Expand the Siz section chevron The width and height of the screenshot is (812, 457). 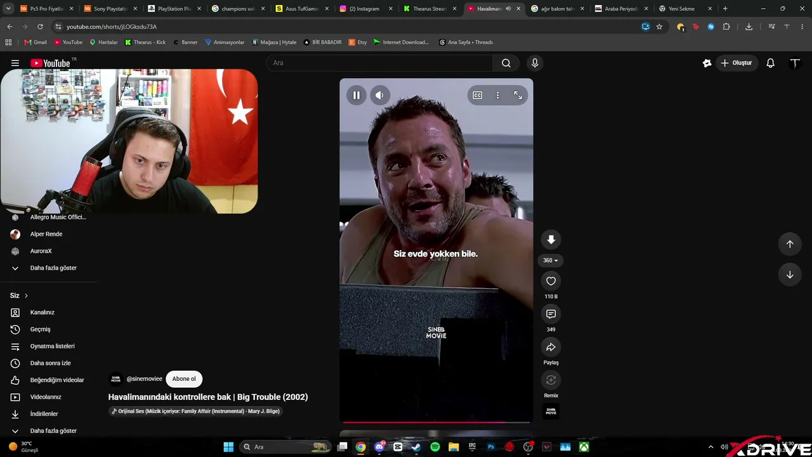tap(26, 296)
